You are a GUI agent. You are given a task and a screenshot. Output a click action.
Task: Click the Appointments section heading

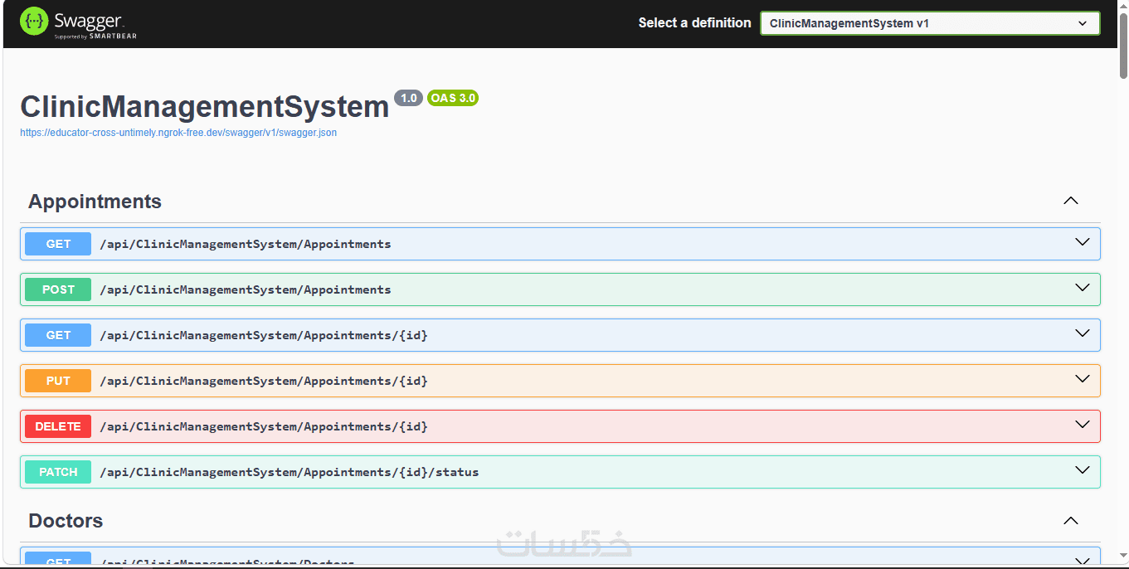point(95,202)
